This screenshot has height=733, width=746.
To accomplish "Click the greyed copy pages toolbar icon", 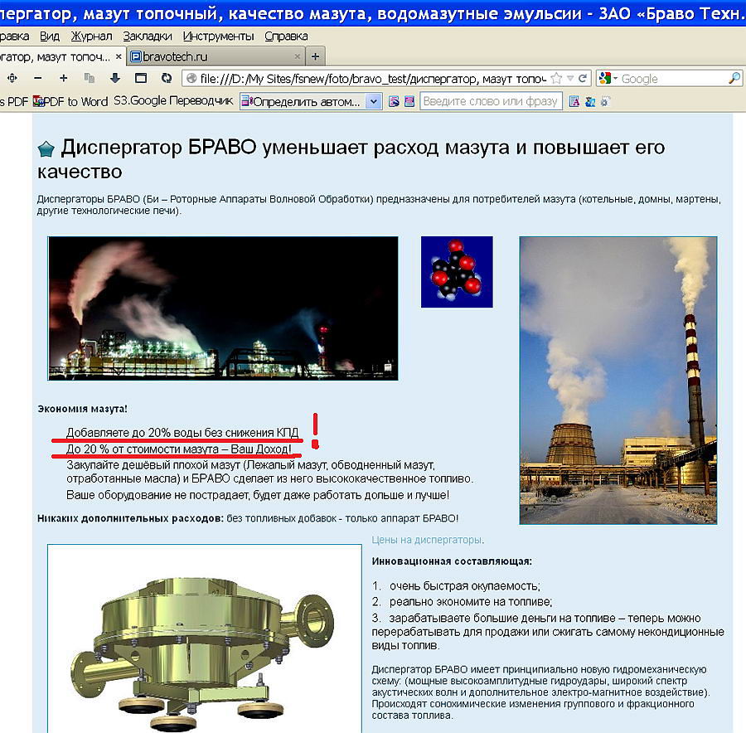I will [90, 78].
